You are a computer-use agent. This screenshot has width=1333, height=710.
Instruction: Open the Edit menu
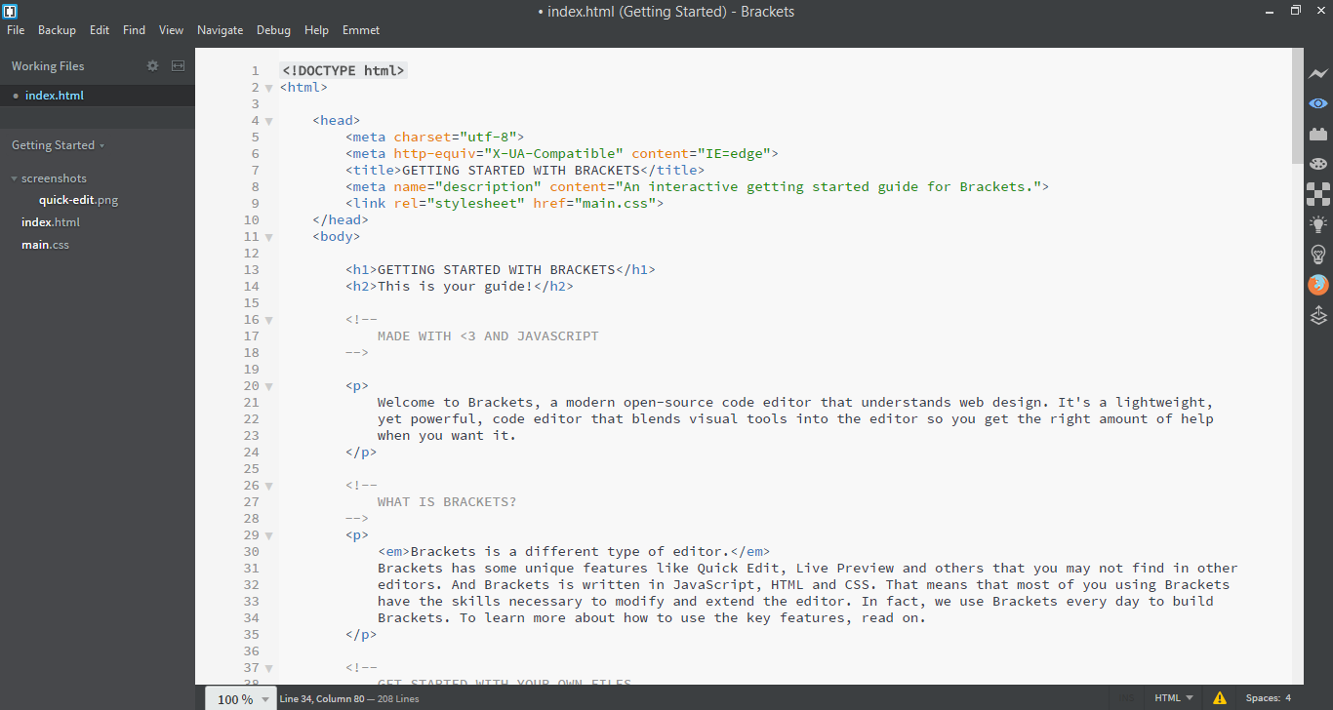[x=100, y=30]
